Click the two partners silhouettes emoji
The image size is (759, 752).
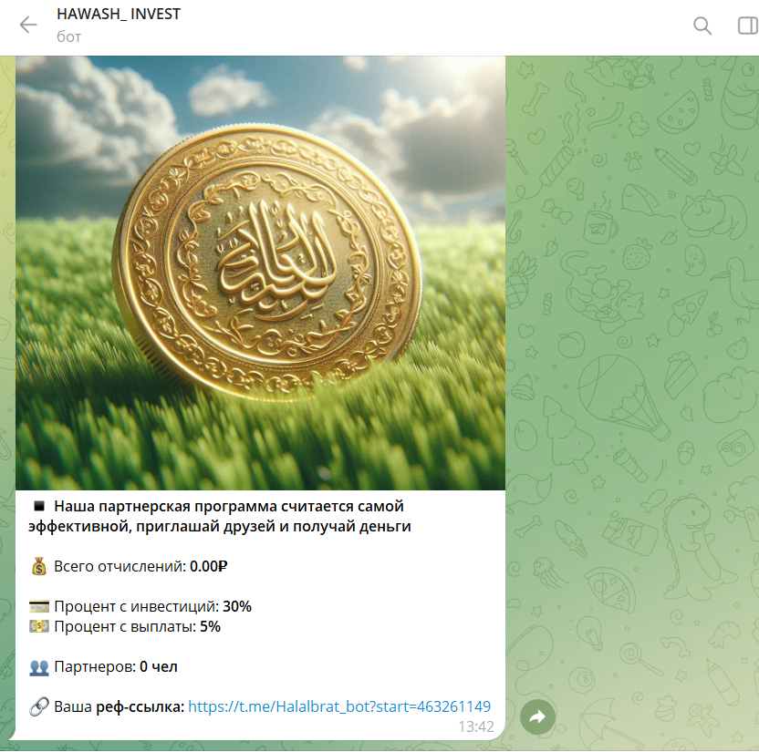tap(39, 667)
